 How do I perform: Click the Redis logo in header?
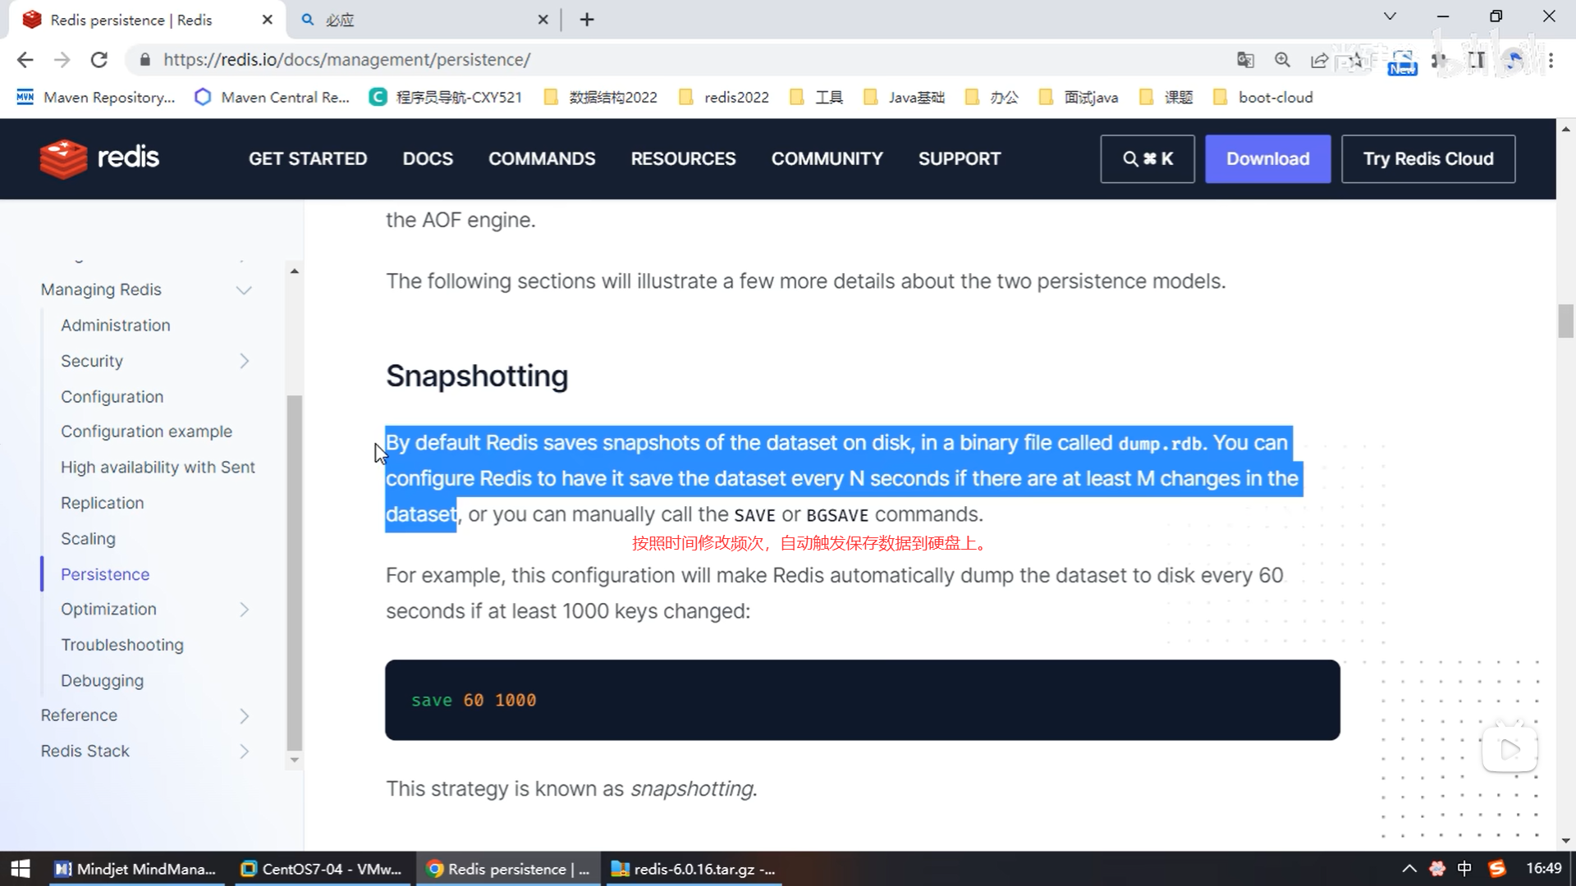pos(99,158)
